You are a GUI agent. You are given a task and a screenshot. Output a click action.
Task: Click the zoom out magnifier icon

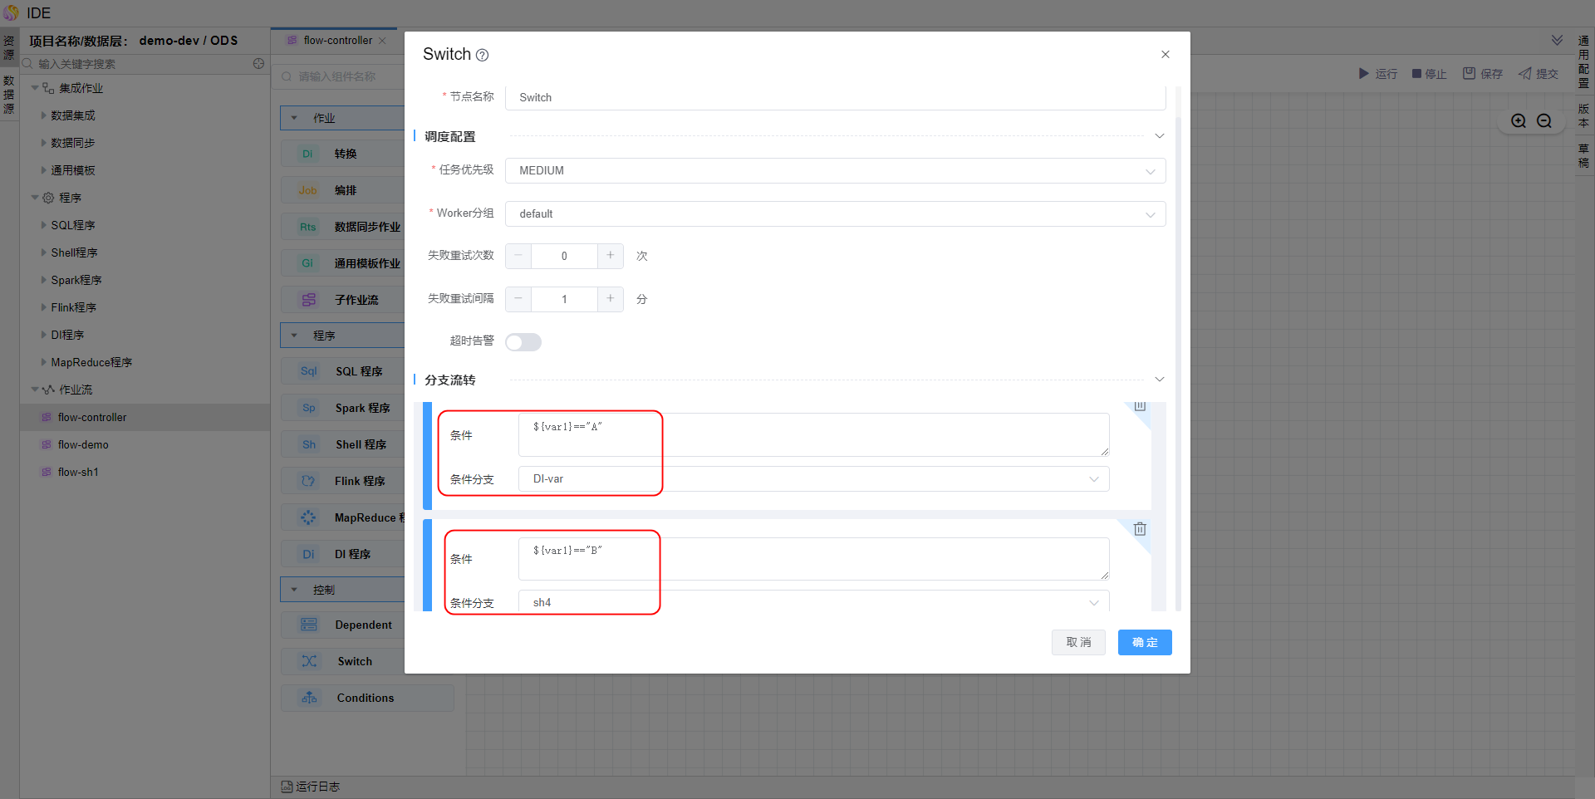pyautogui.click(x=1544, y=121)
